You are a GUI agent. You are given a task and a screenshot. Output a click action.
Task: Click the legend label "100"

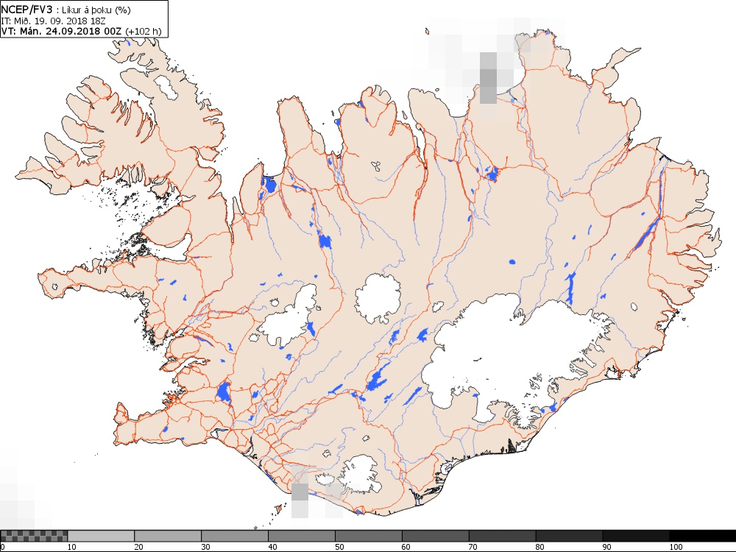pyautogui.click(x=676, y=547)
